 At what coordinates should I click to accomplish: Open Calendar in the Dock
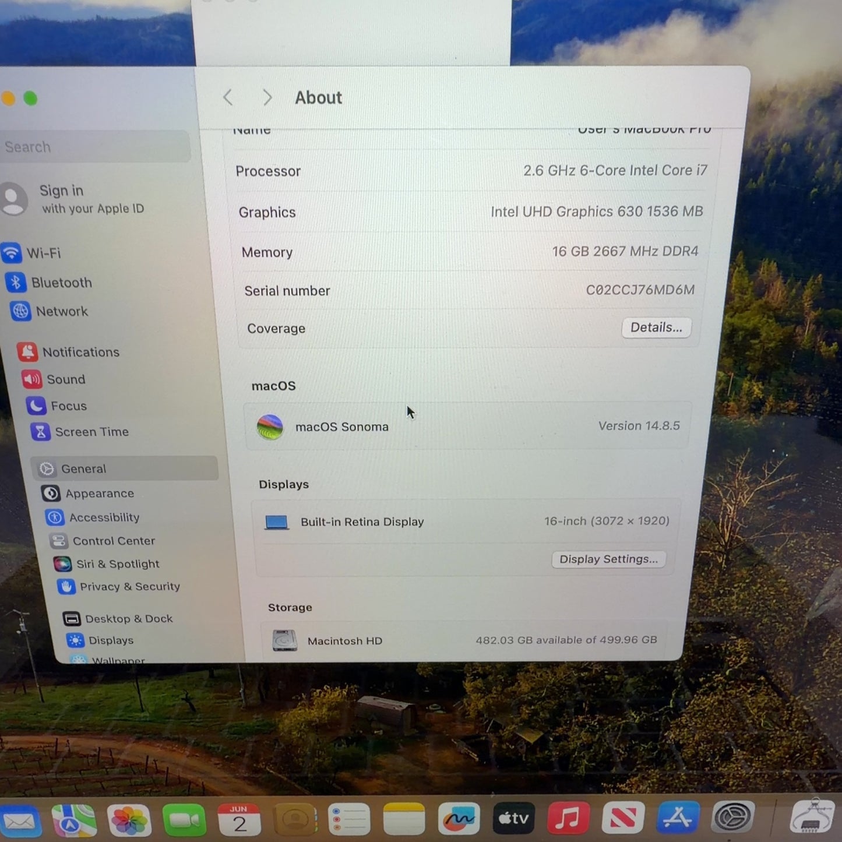point(239,820)
